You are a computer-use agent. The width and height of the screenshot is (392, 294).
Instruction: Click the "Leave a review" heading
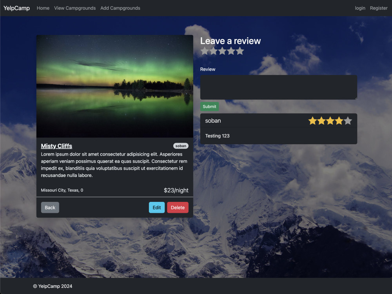click(230, 41)
